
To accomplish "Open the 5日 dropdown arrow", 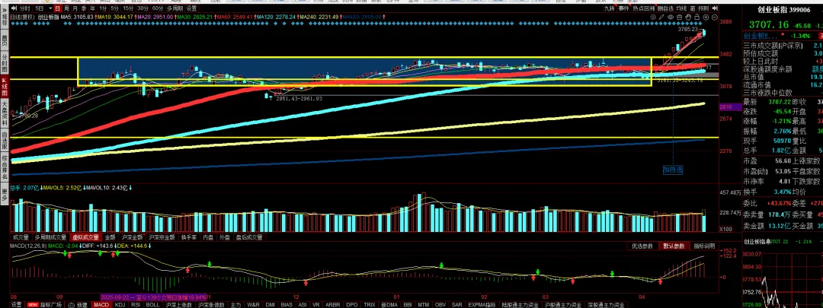I will pyautogui.click(x=50, y=8).
